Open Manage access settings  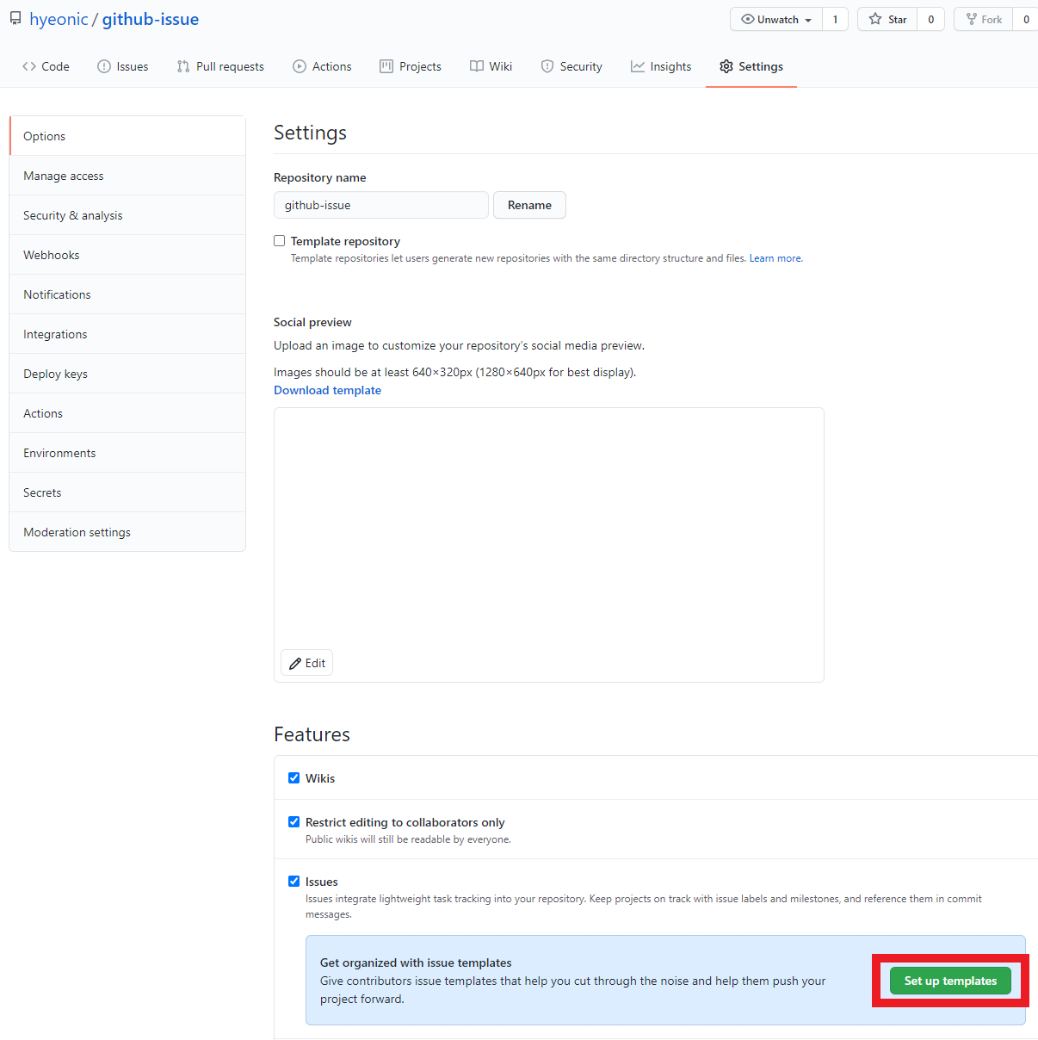(64, 176)
